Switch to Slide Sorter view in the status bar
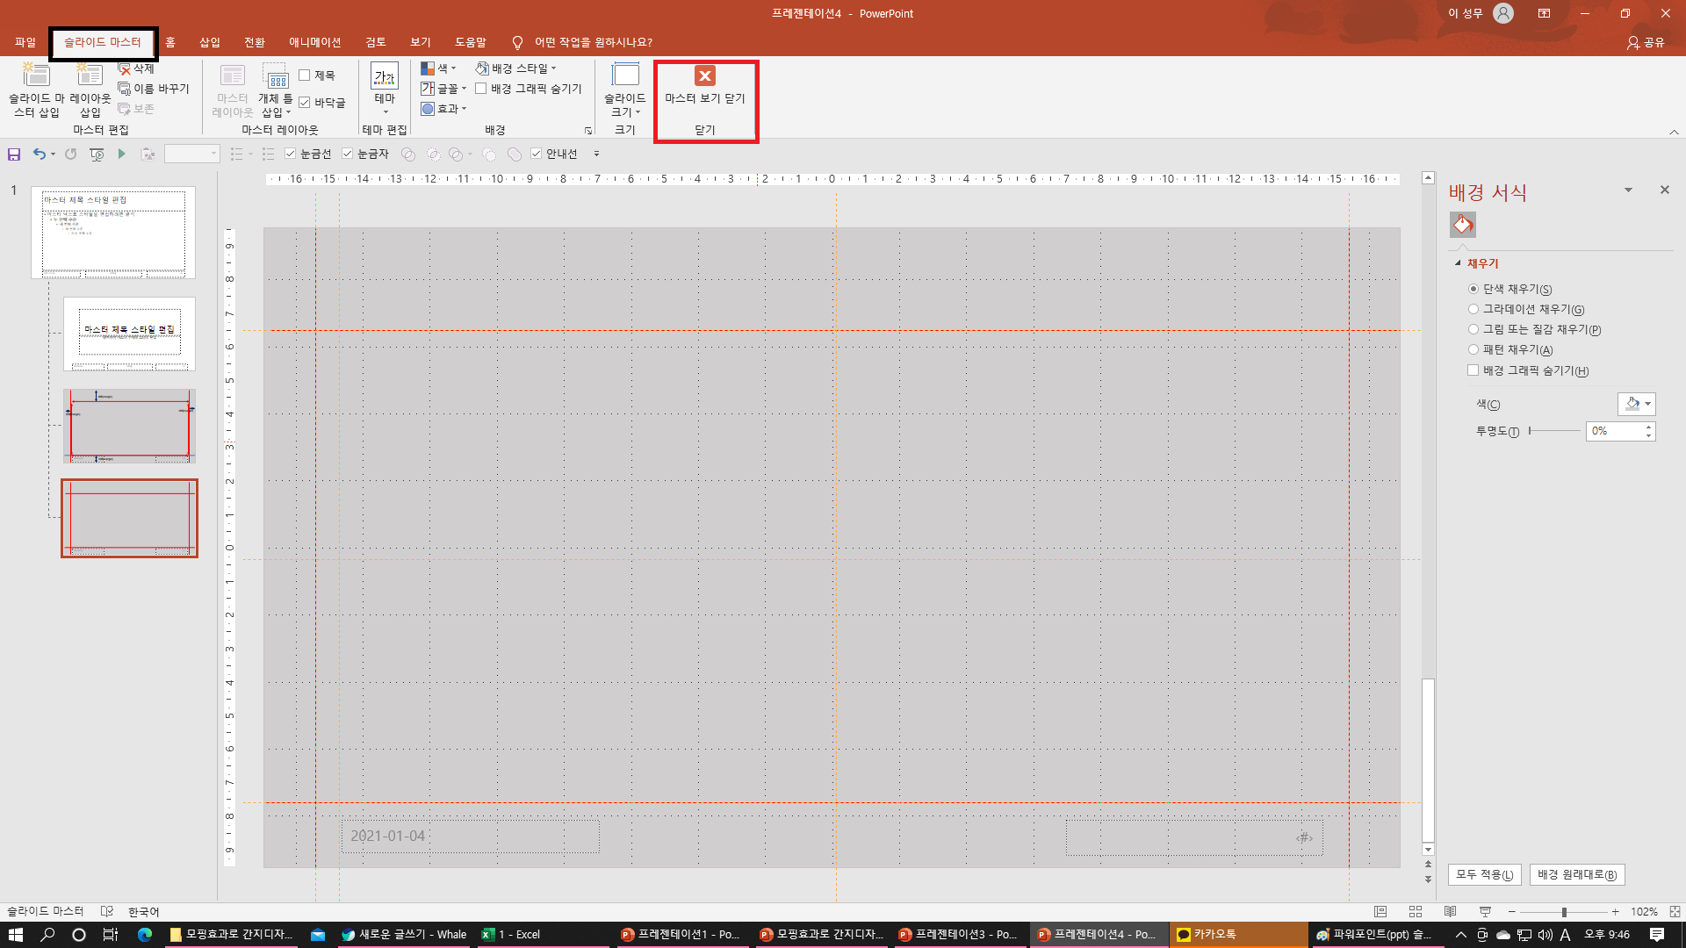Screen dimensions: 1686x948 (1415, 912)
